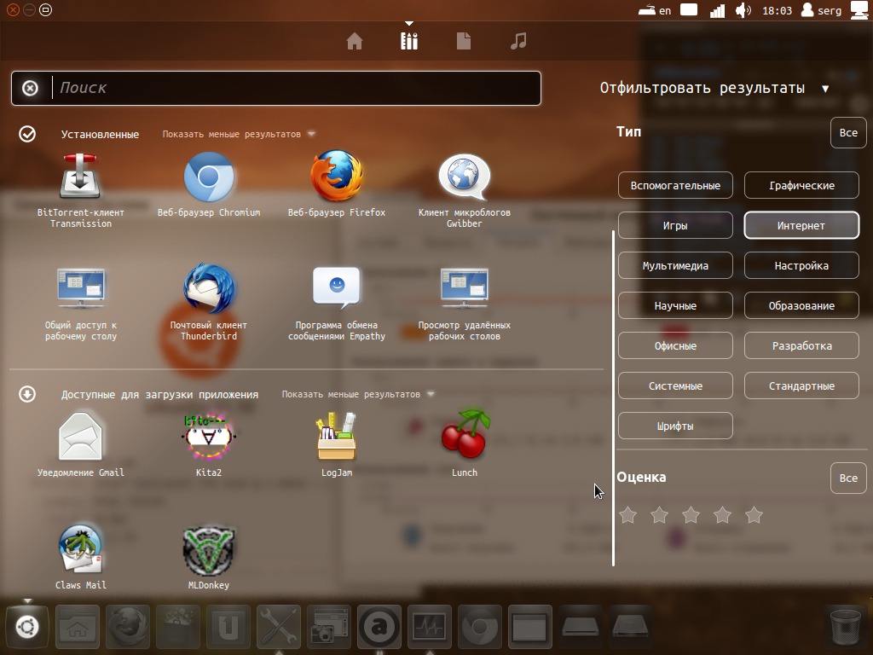Open the network signal indicator
The image size is (873, 655).
(717, 10)
